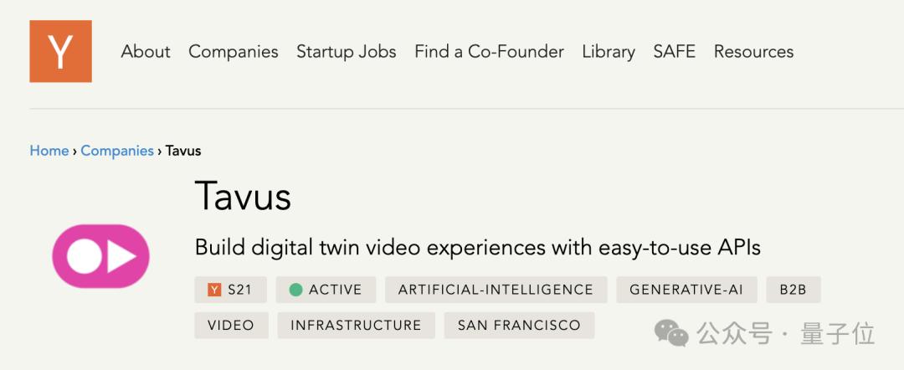Open the Resources navigation item
Screen dimensions: 904x370
753,52
